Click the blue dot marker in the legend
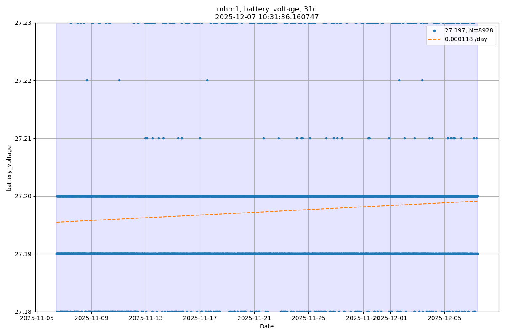Viewport: 505px width, 336px height. point(435,31)
